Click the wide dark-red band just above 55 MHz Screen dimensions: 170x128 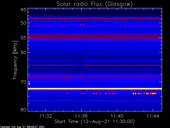95,35
